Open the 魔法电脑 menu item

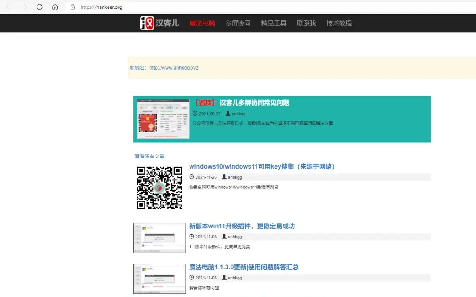click(202, 23)
